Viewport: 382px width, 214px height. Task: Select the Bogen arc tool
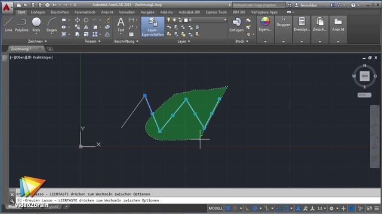coord(51,25)
